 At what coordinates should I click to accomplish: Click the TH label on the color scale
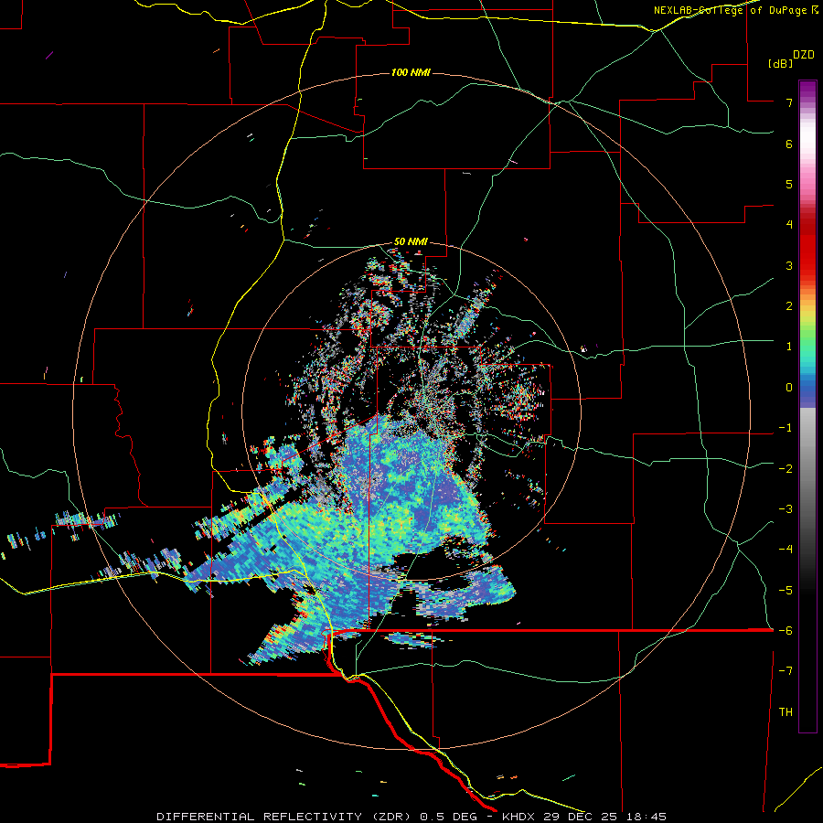click(786, 711)
